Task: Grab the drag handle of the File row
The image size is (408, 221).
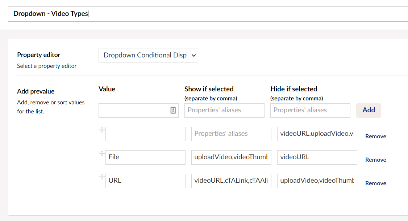Action: 102,153
